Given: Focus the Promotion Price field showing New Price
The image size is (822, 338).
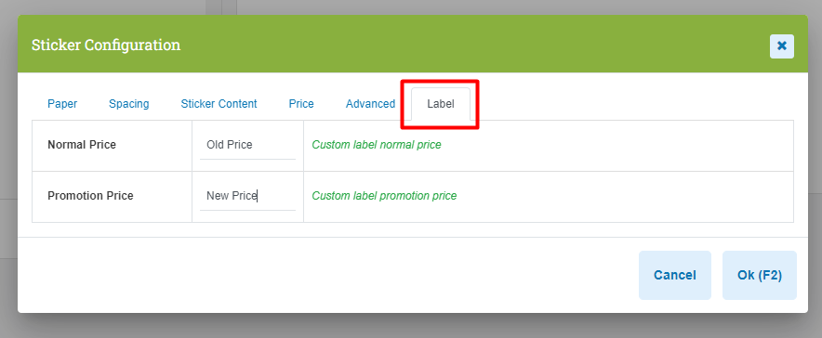Looking at the screenshot, I should point(247,196).
